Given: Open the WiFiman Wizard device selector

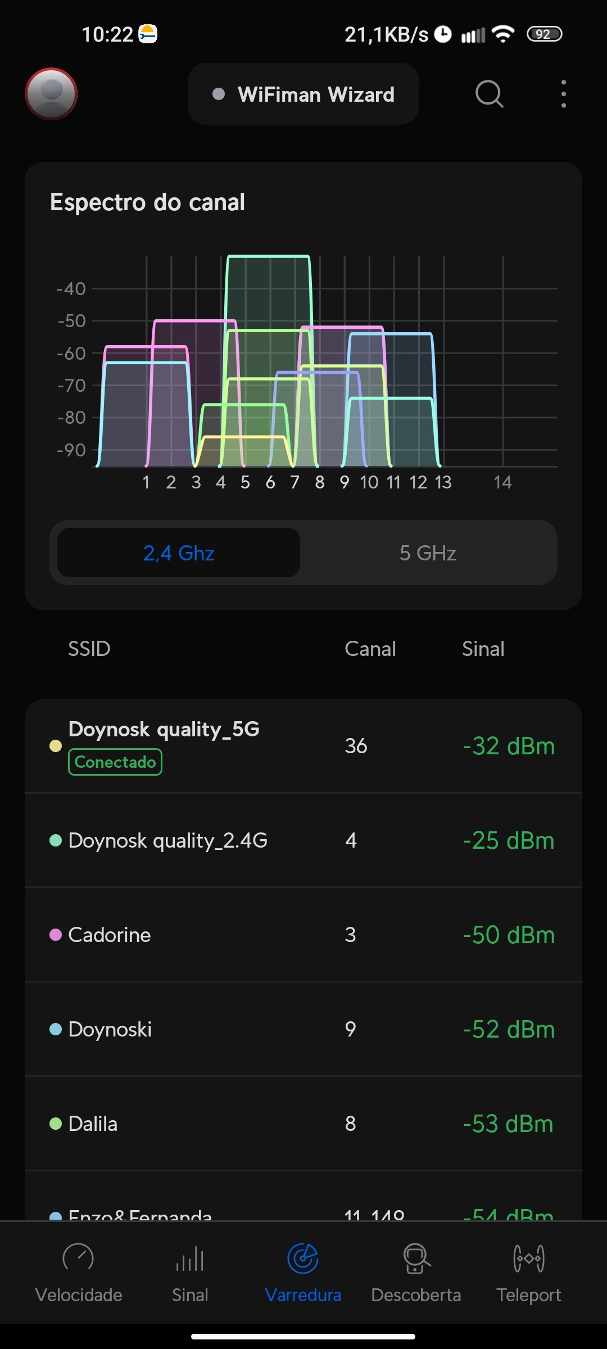Looking at the screenshot, I should pyautogui.click(x=303, y=94).
